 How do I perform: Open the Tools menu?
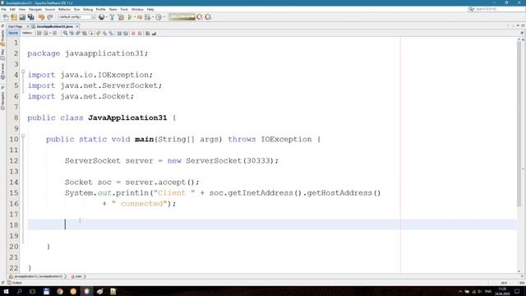click(124, 9)
